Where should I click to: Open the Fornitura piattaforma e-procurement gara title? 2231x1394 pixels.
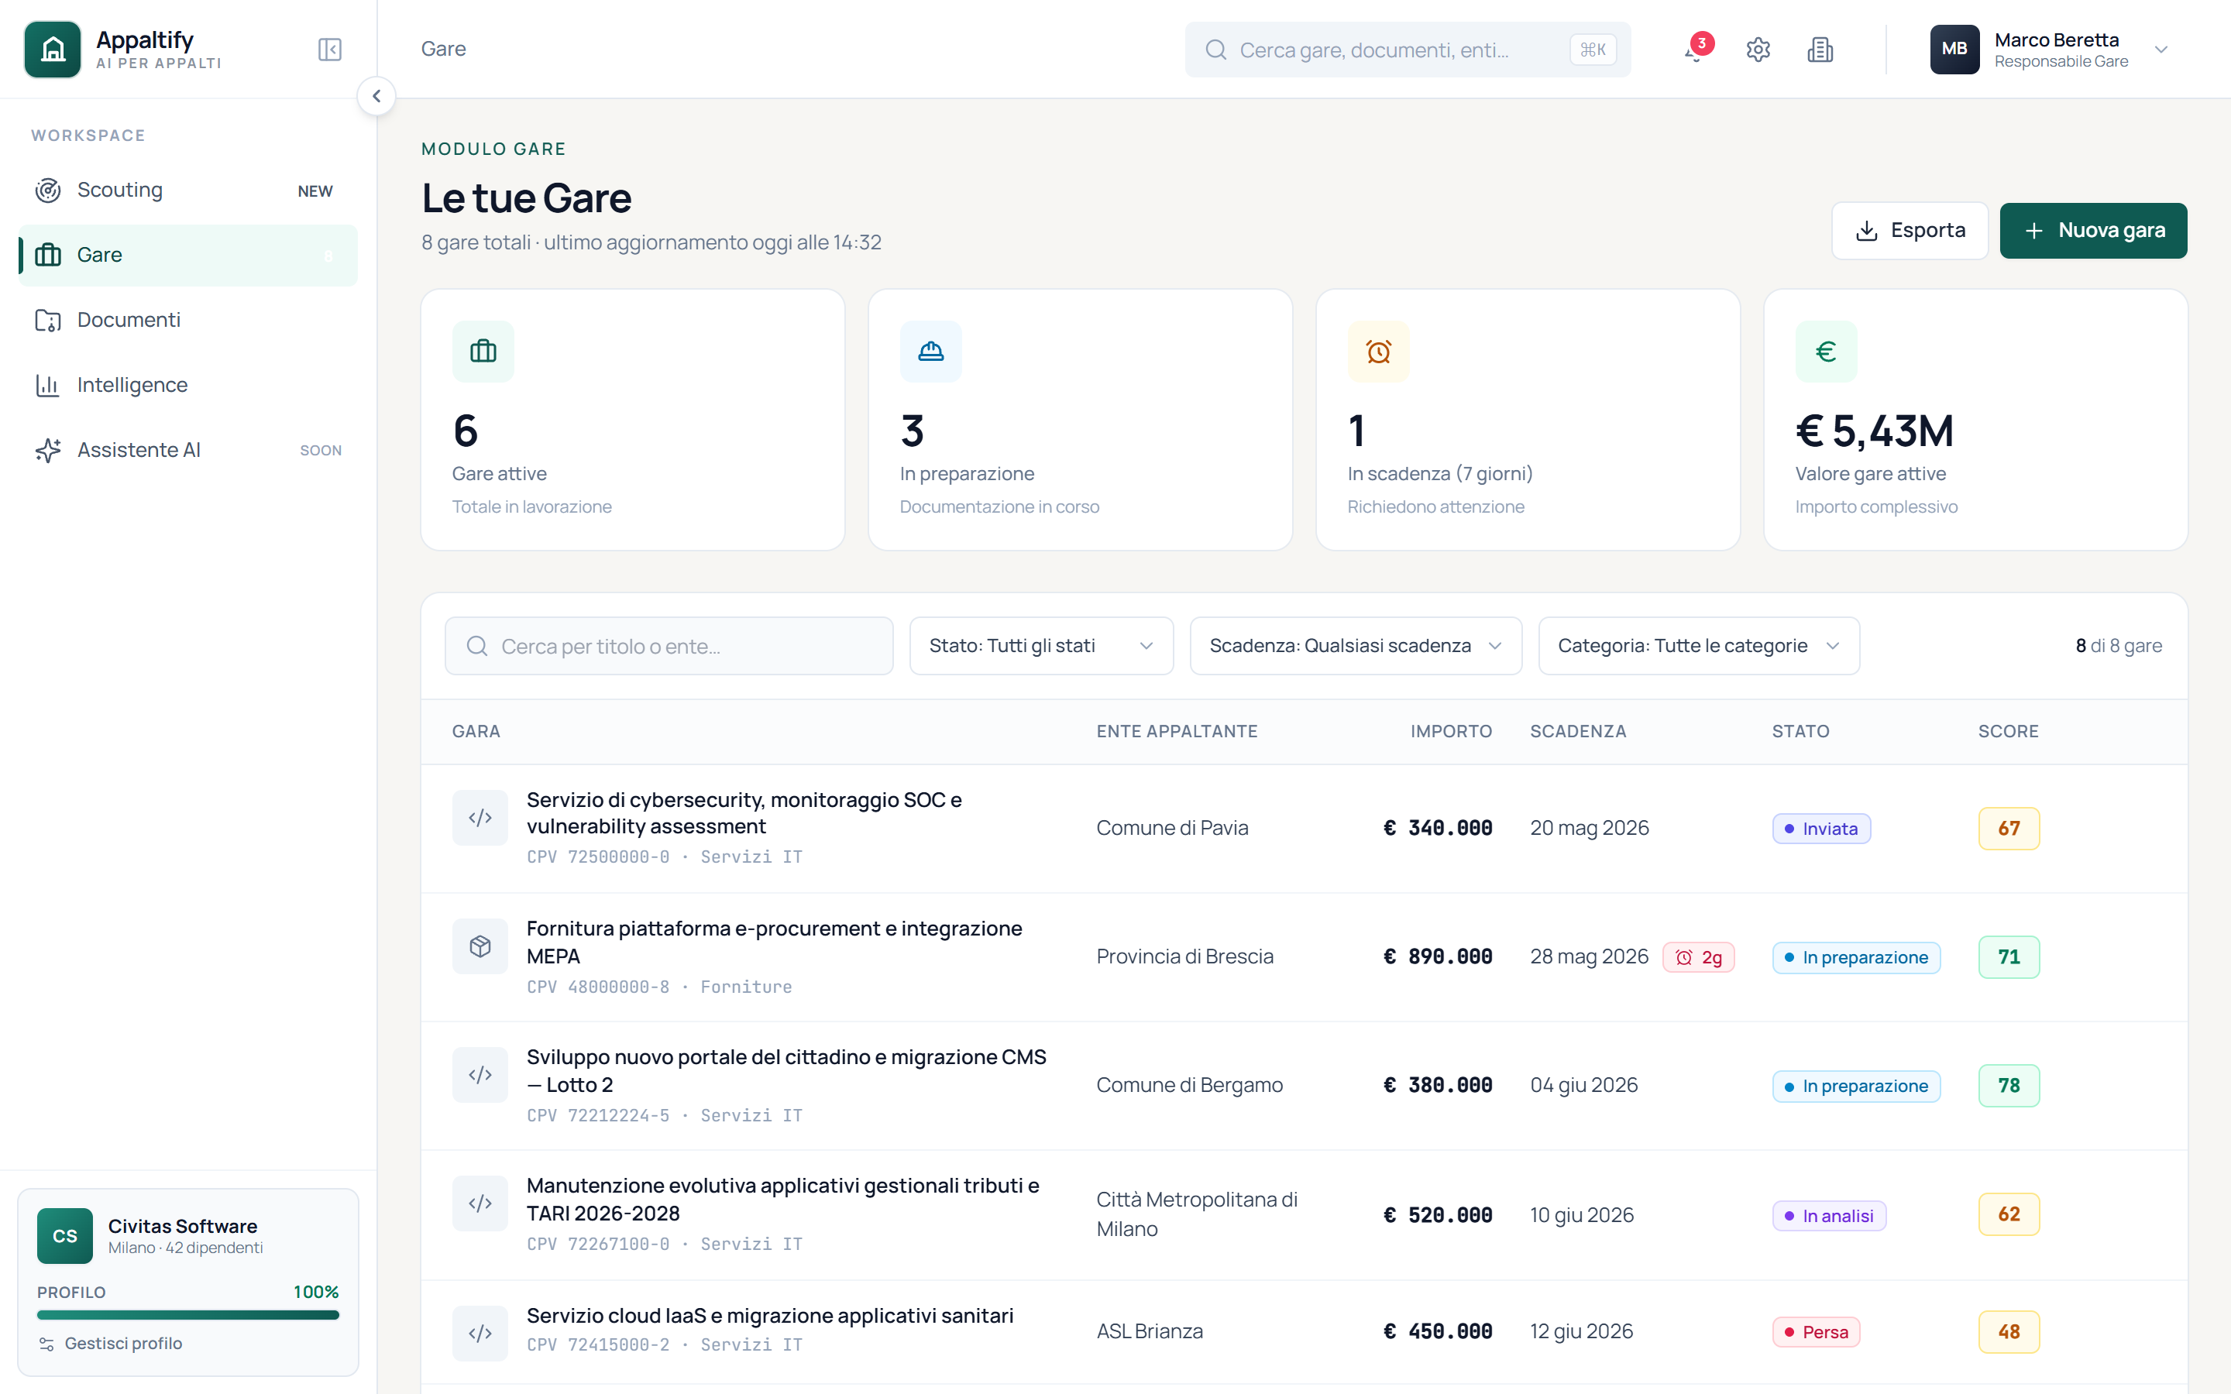tap(775, 942)
